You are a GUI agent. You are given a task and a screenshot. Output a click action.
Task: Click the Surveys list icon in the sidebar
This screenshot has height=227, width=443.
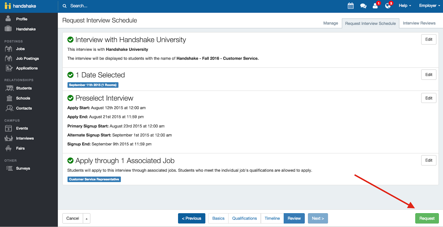tap(9, 168)
